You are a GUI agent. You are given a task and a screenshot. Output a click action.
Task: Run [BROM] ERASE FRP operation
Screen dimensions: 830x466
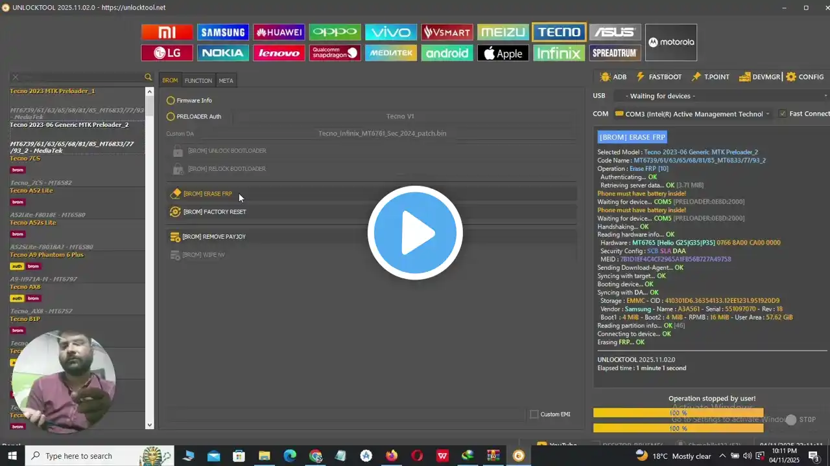coord(372,194)
